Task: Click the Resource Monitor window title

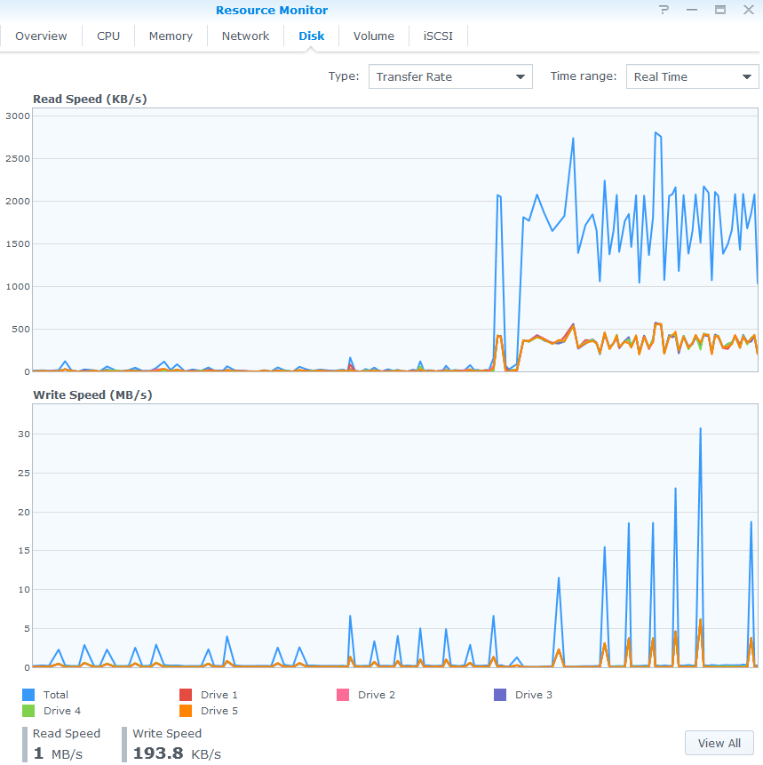Action: (272, 11)
